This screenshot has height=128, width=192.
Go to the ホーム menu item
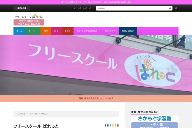click(x=20, y=31)
